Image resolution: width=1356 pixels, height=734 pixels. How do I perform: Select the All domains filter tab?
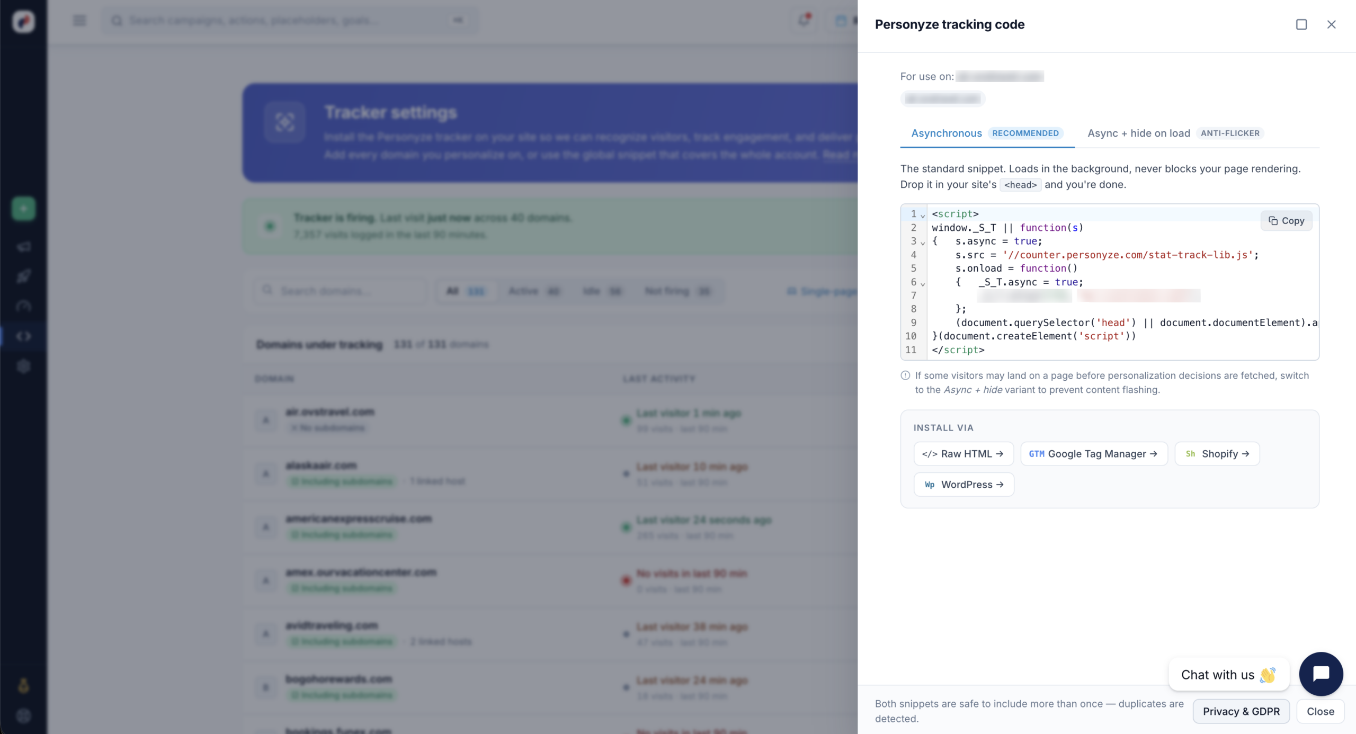click(x=466, y=291)
